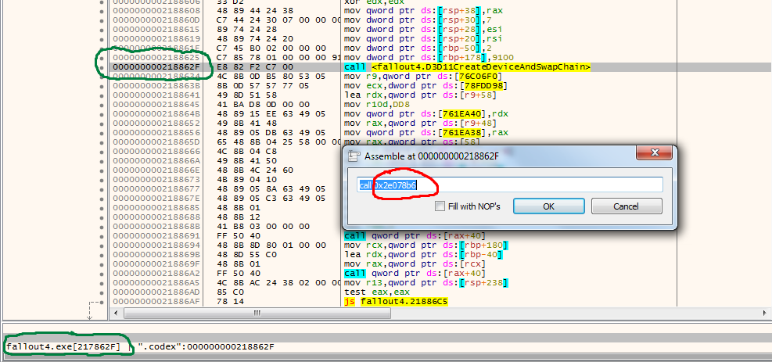The width and height of the screenshot is (772, 362).
Task: Enable the Fill with NOP's checkbox
Action: (x=440, y=206)
